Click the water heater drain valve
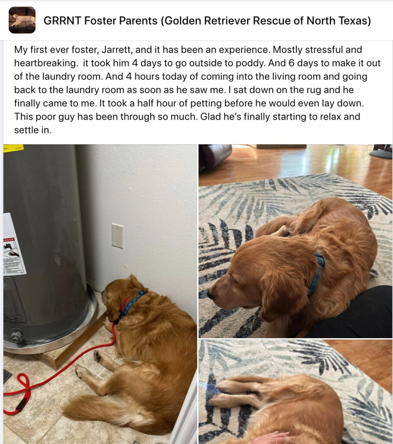This screenshot has height=444, width=393. click(17, 335)
